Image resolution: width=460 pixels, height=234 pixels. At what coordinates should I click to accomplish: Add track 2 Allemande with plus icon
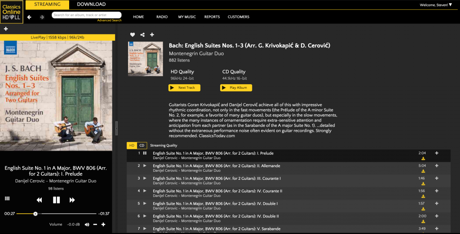pos(437,165)
